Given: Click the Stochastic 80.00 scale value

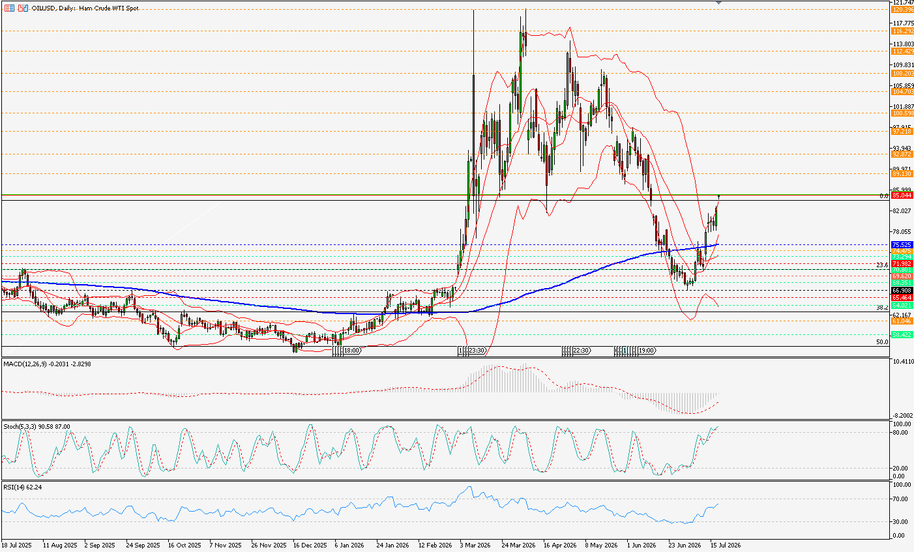Looking at the screenshot, I should click(x=902, y=432).
